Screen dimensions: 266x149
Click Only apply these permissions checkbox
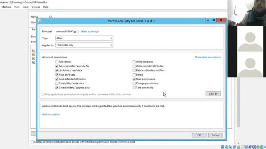43,94
